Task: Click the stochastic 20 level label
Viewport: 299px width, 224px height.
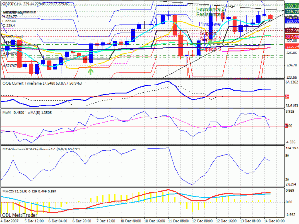Action: 287,180
